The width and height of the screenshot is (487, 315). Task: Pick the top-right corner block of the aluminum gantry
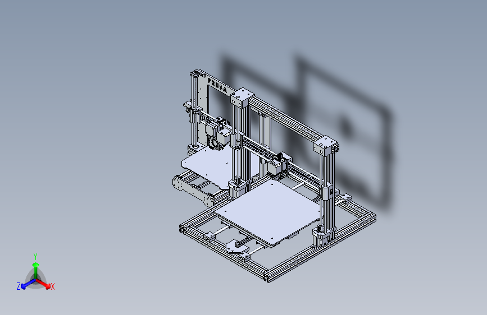tap(325, 146)
